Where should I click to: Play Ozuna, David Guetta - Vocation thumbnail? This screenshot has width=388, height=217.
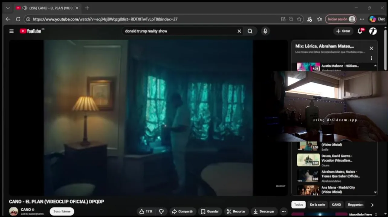point(308,160)
